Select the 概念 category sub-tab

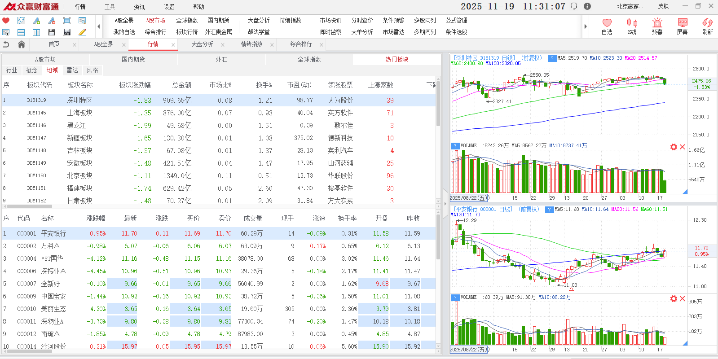click(x=32, y=70)
